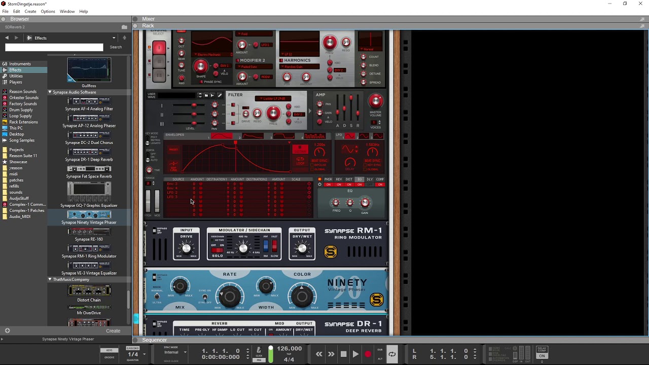Click the record button
Image resolution: width=649 pixels, height=365 pixels.
368,354
